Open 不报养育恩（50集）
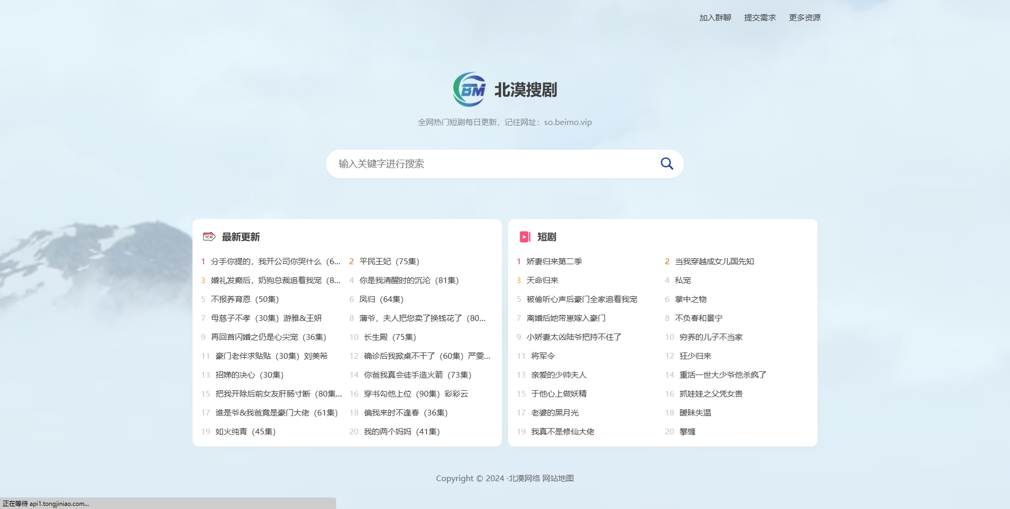Image resolution: width=1010 pixels, height=509 pixels. point(245,299)
